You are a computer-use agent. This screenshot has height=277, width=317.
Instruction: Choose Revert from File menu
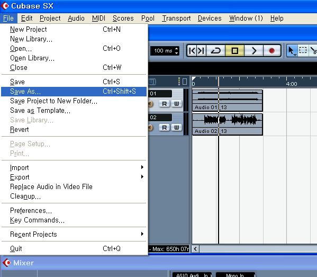[74, 129]
